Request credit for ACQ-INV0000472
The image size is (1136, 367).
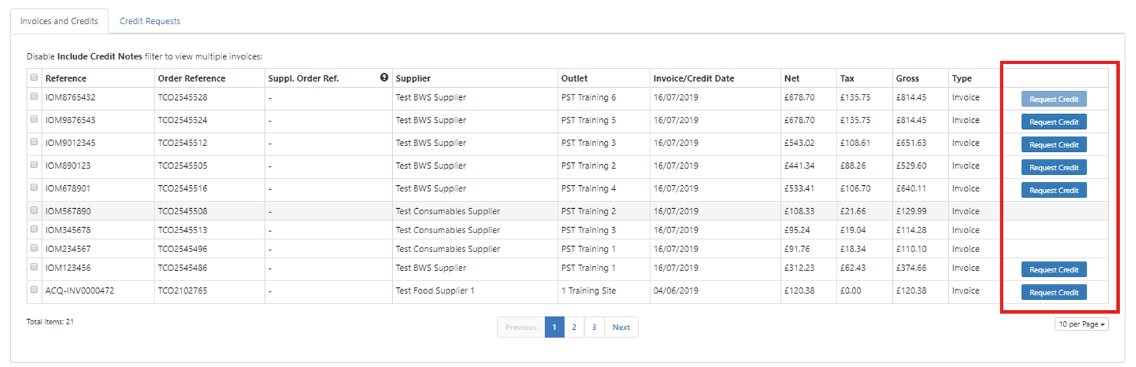click(x=1053, y=293)
